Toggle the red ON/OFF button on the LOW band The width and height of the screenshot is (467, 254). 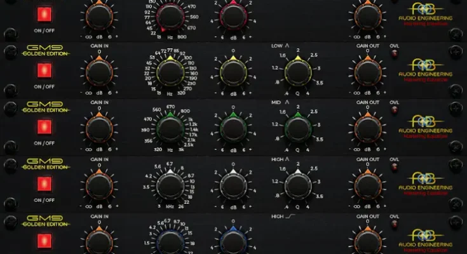coord(44,70)
